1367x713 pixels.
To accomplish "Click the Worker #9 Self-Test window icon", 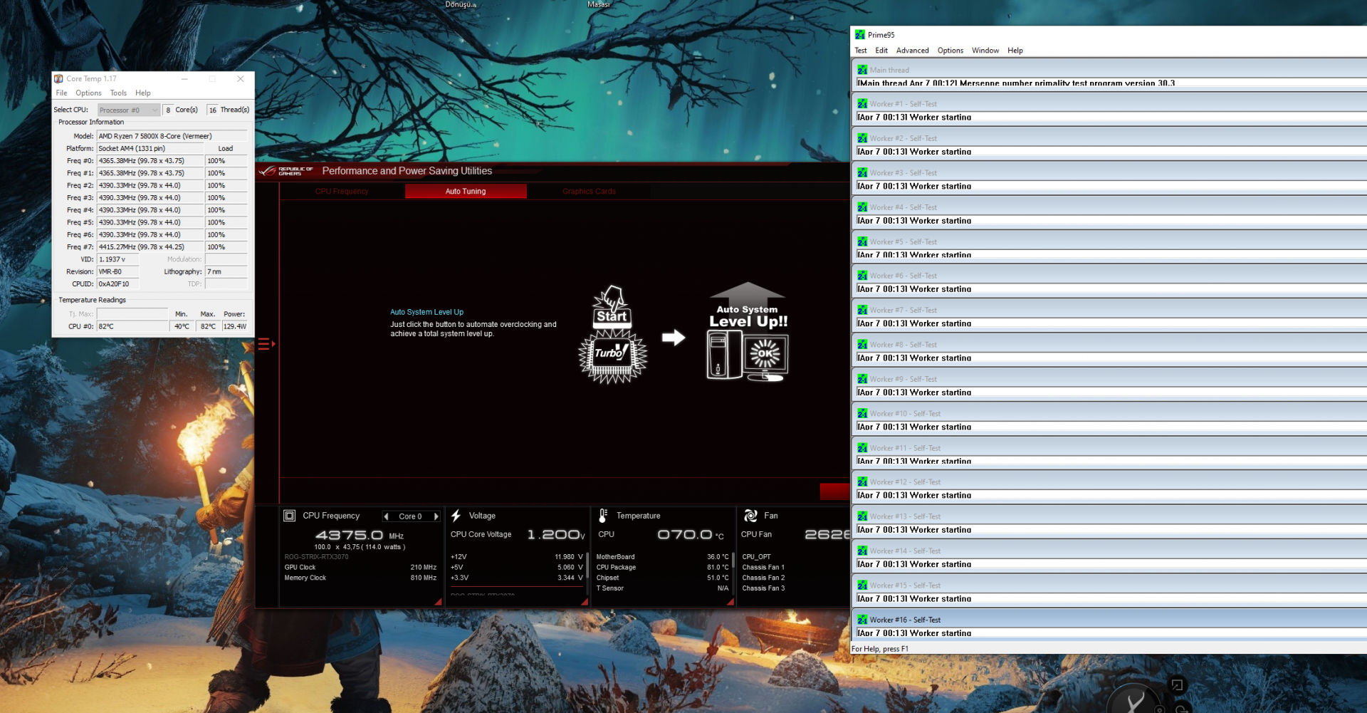I will pyautogui.click(x=862, y=379).
